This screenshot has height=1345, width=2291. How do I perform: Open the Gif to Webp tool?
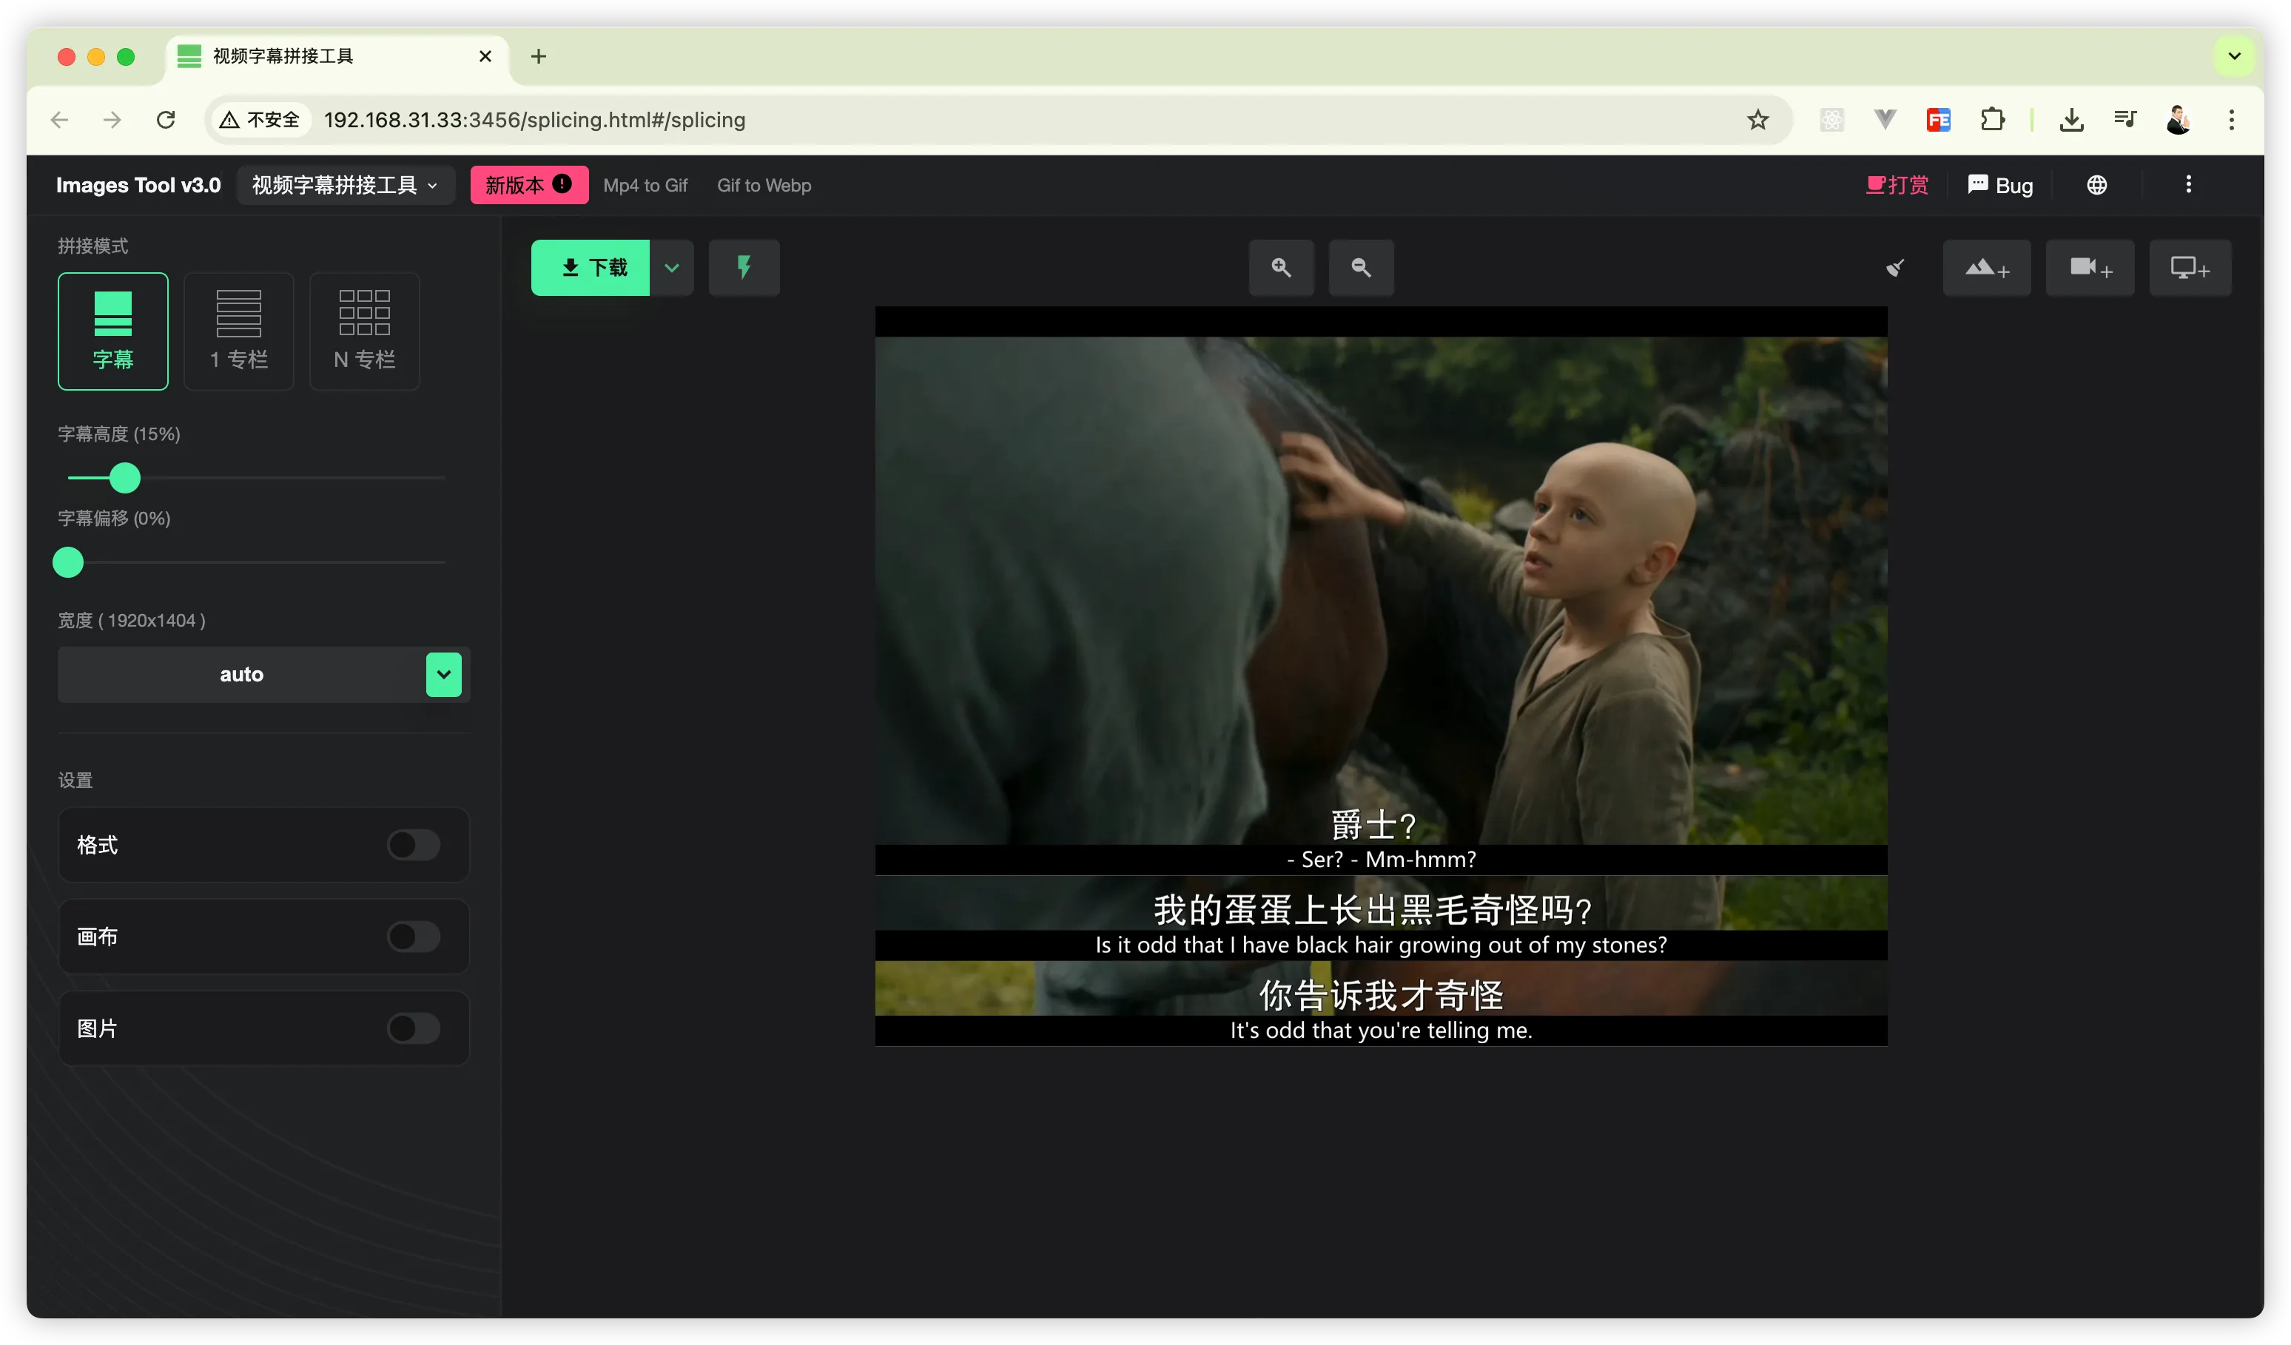point(764,186)
